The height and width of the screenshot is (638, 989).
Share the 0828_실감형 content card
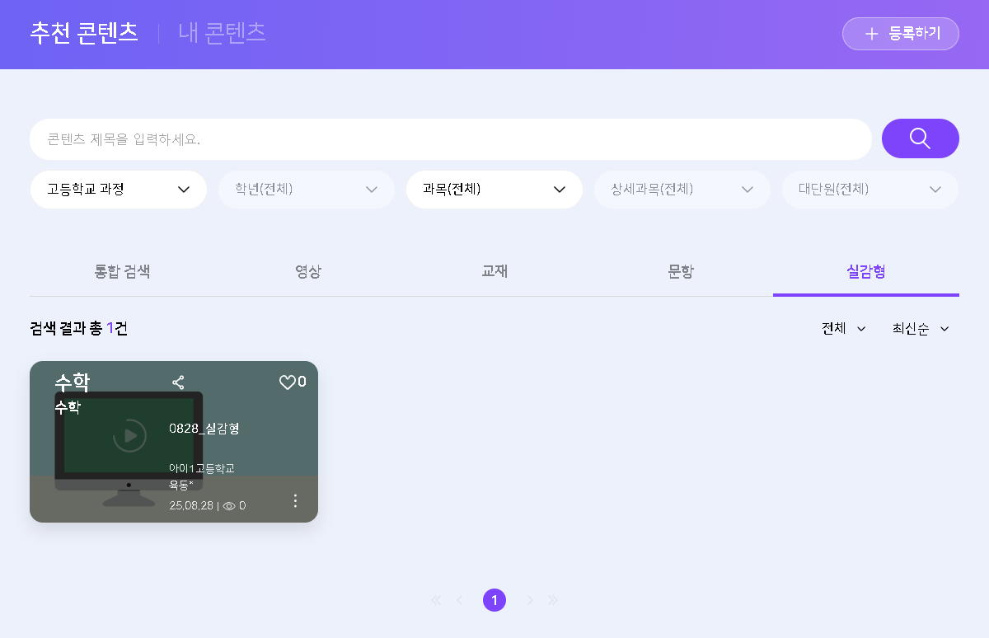[178, 382]
